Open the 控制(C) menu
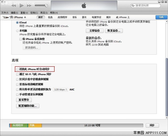The height and width of the screenshot is (136, 168). coord(34,13)
